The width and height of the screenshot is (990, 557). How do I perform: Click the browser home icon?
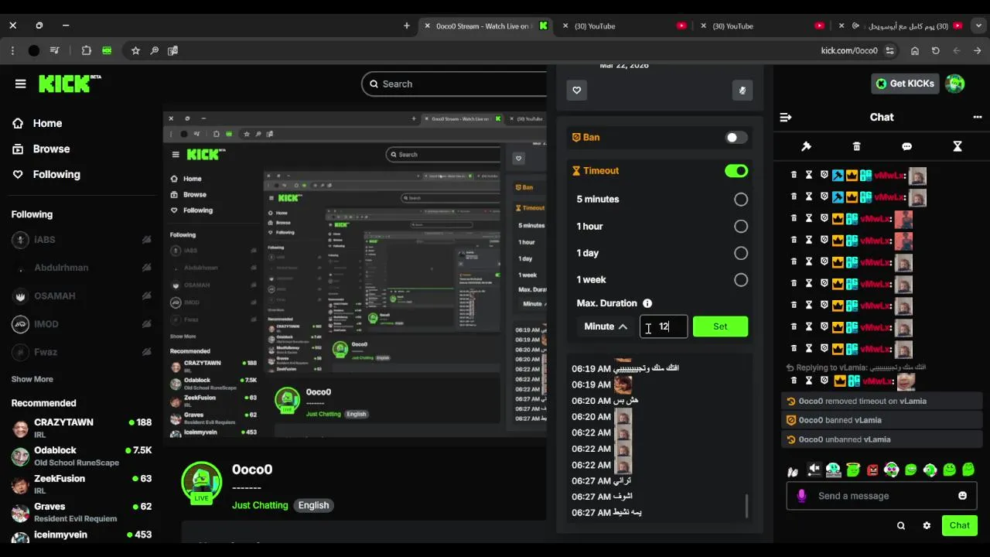point(915,50)
